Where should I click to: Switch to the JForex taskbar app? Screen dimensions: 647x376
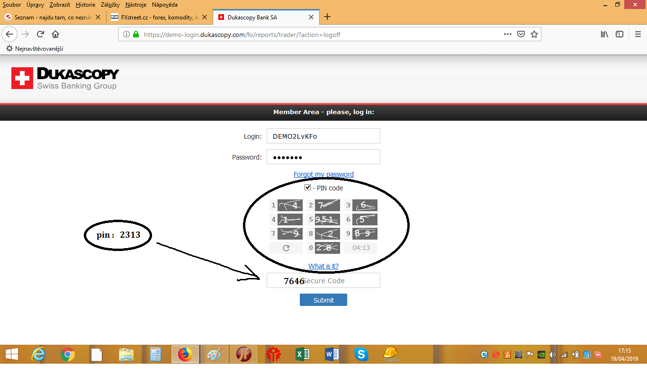[244, 354]
